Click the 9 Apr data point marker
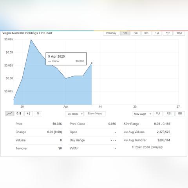 click(92, 63)
